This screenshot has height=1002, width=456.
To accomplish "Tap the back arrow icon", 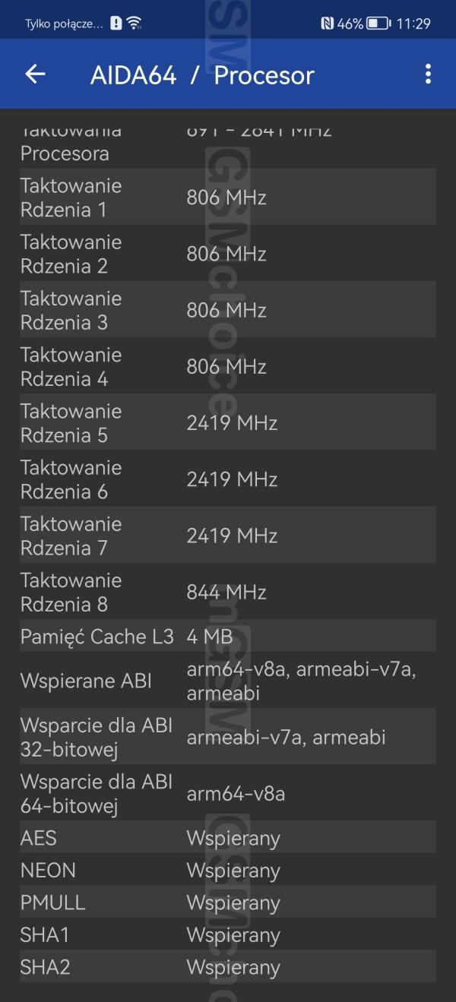I will [36, 74].
